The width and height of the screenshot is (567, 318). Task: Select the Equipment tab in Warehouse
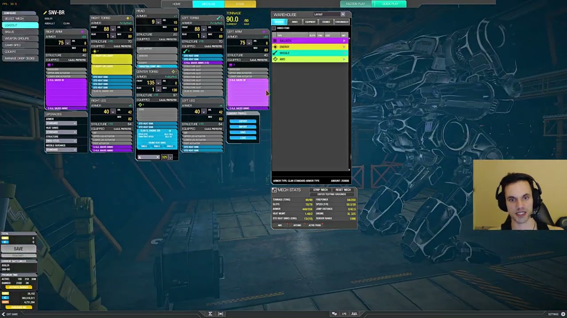[x=310, y=22]
